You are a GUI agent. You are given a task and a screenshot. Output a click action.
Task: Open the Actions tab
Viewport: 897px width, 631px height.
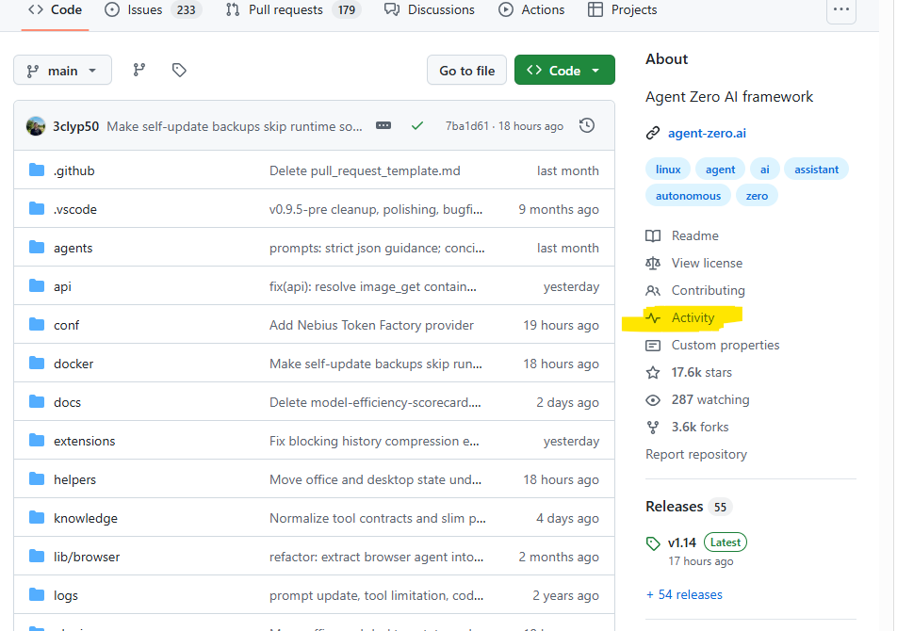(x=530, y=9)
